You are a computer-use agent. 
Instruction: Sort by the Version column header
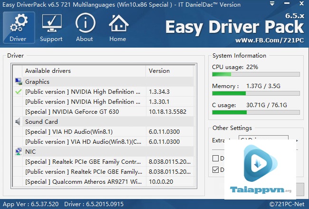(169, 71)
